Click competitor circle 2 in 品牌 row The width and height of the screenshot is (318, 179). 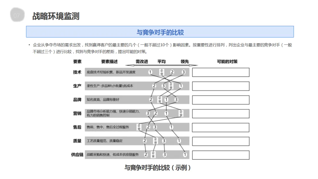(x=151, y=100)
